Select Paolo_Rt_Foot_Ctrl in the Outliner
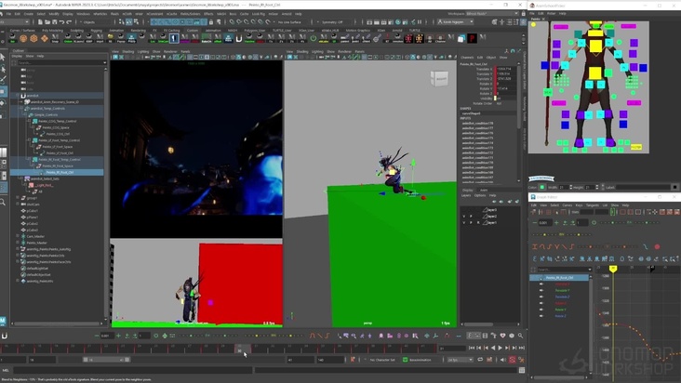The width and height of the screenshot is (681, 383). coord(58,172)
